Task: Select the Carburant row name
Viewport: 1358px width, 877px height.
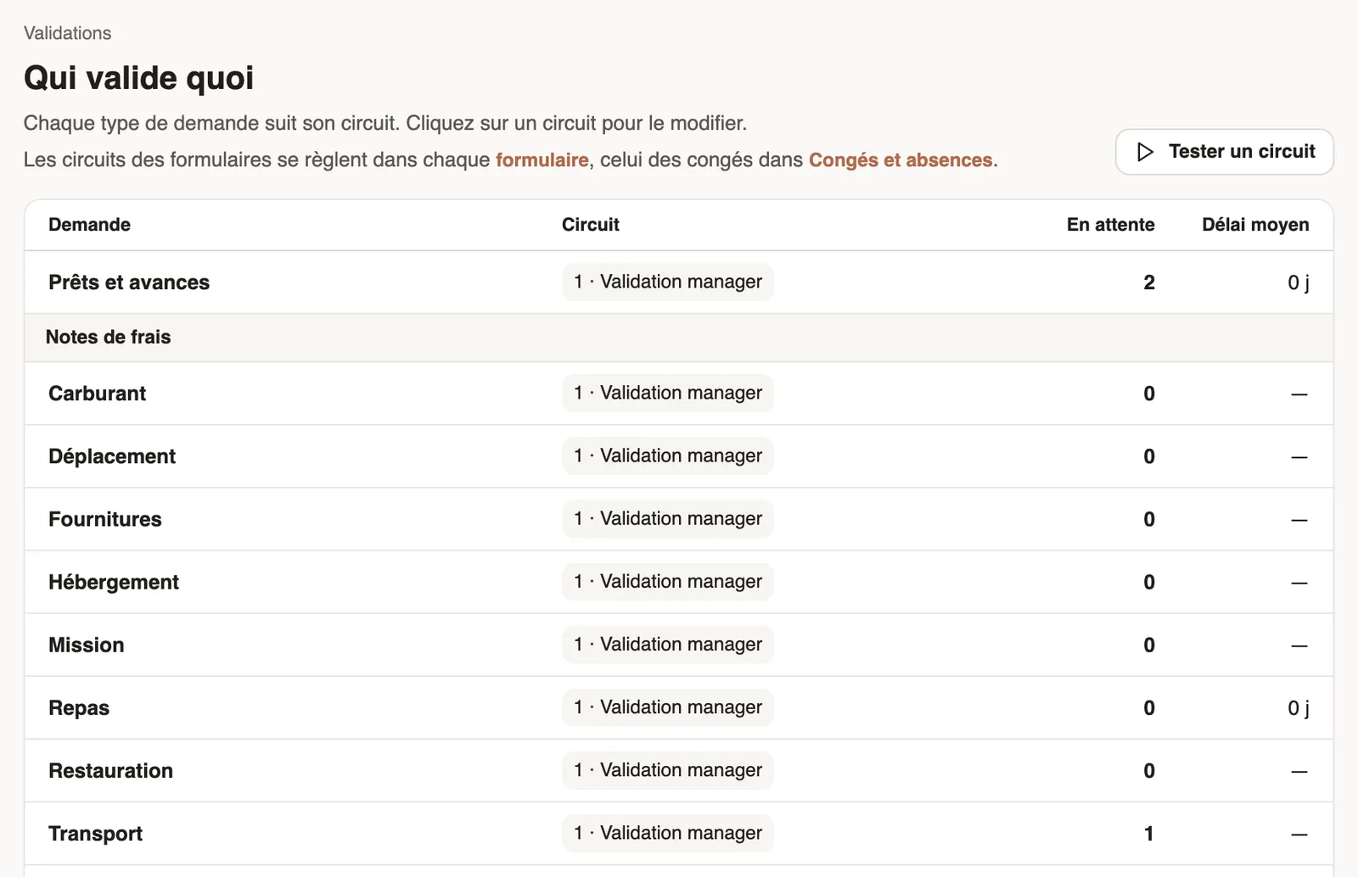Action: point(97,394)
